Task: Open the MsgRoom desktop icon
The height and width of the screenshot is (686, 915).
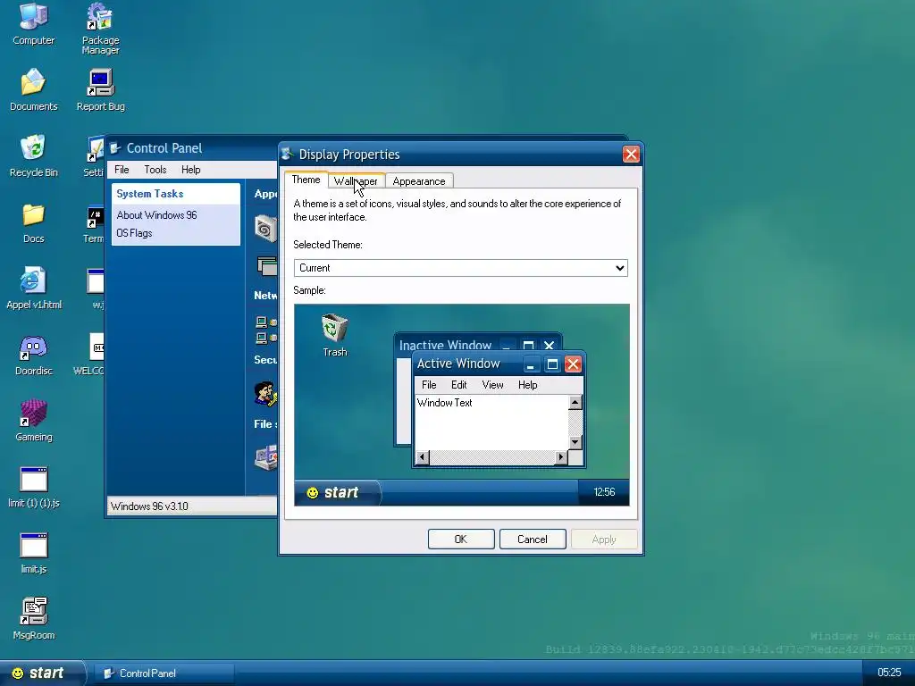Action: (x=33, y=618)
